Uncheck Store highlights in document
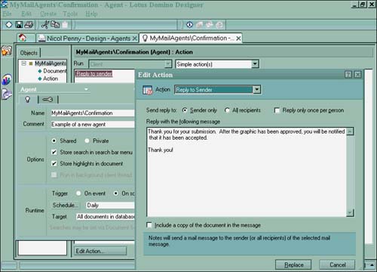 click(x=54, y=164)
